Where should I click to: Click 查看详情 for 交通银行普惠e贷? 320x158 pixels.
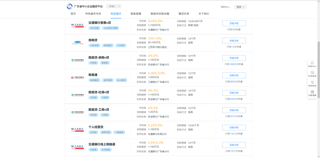(234, 23)
